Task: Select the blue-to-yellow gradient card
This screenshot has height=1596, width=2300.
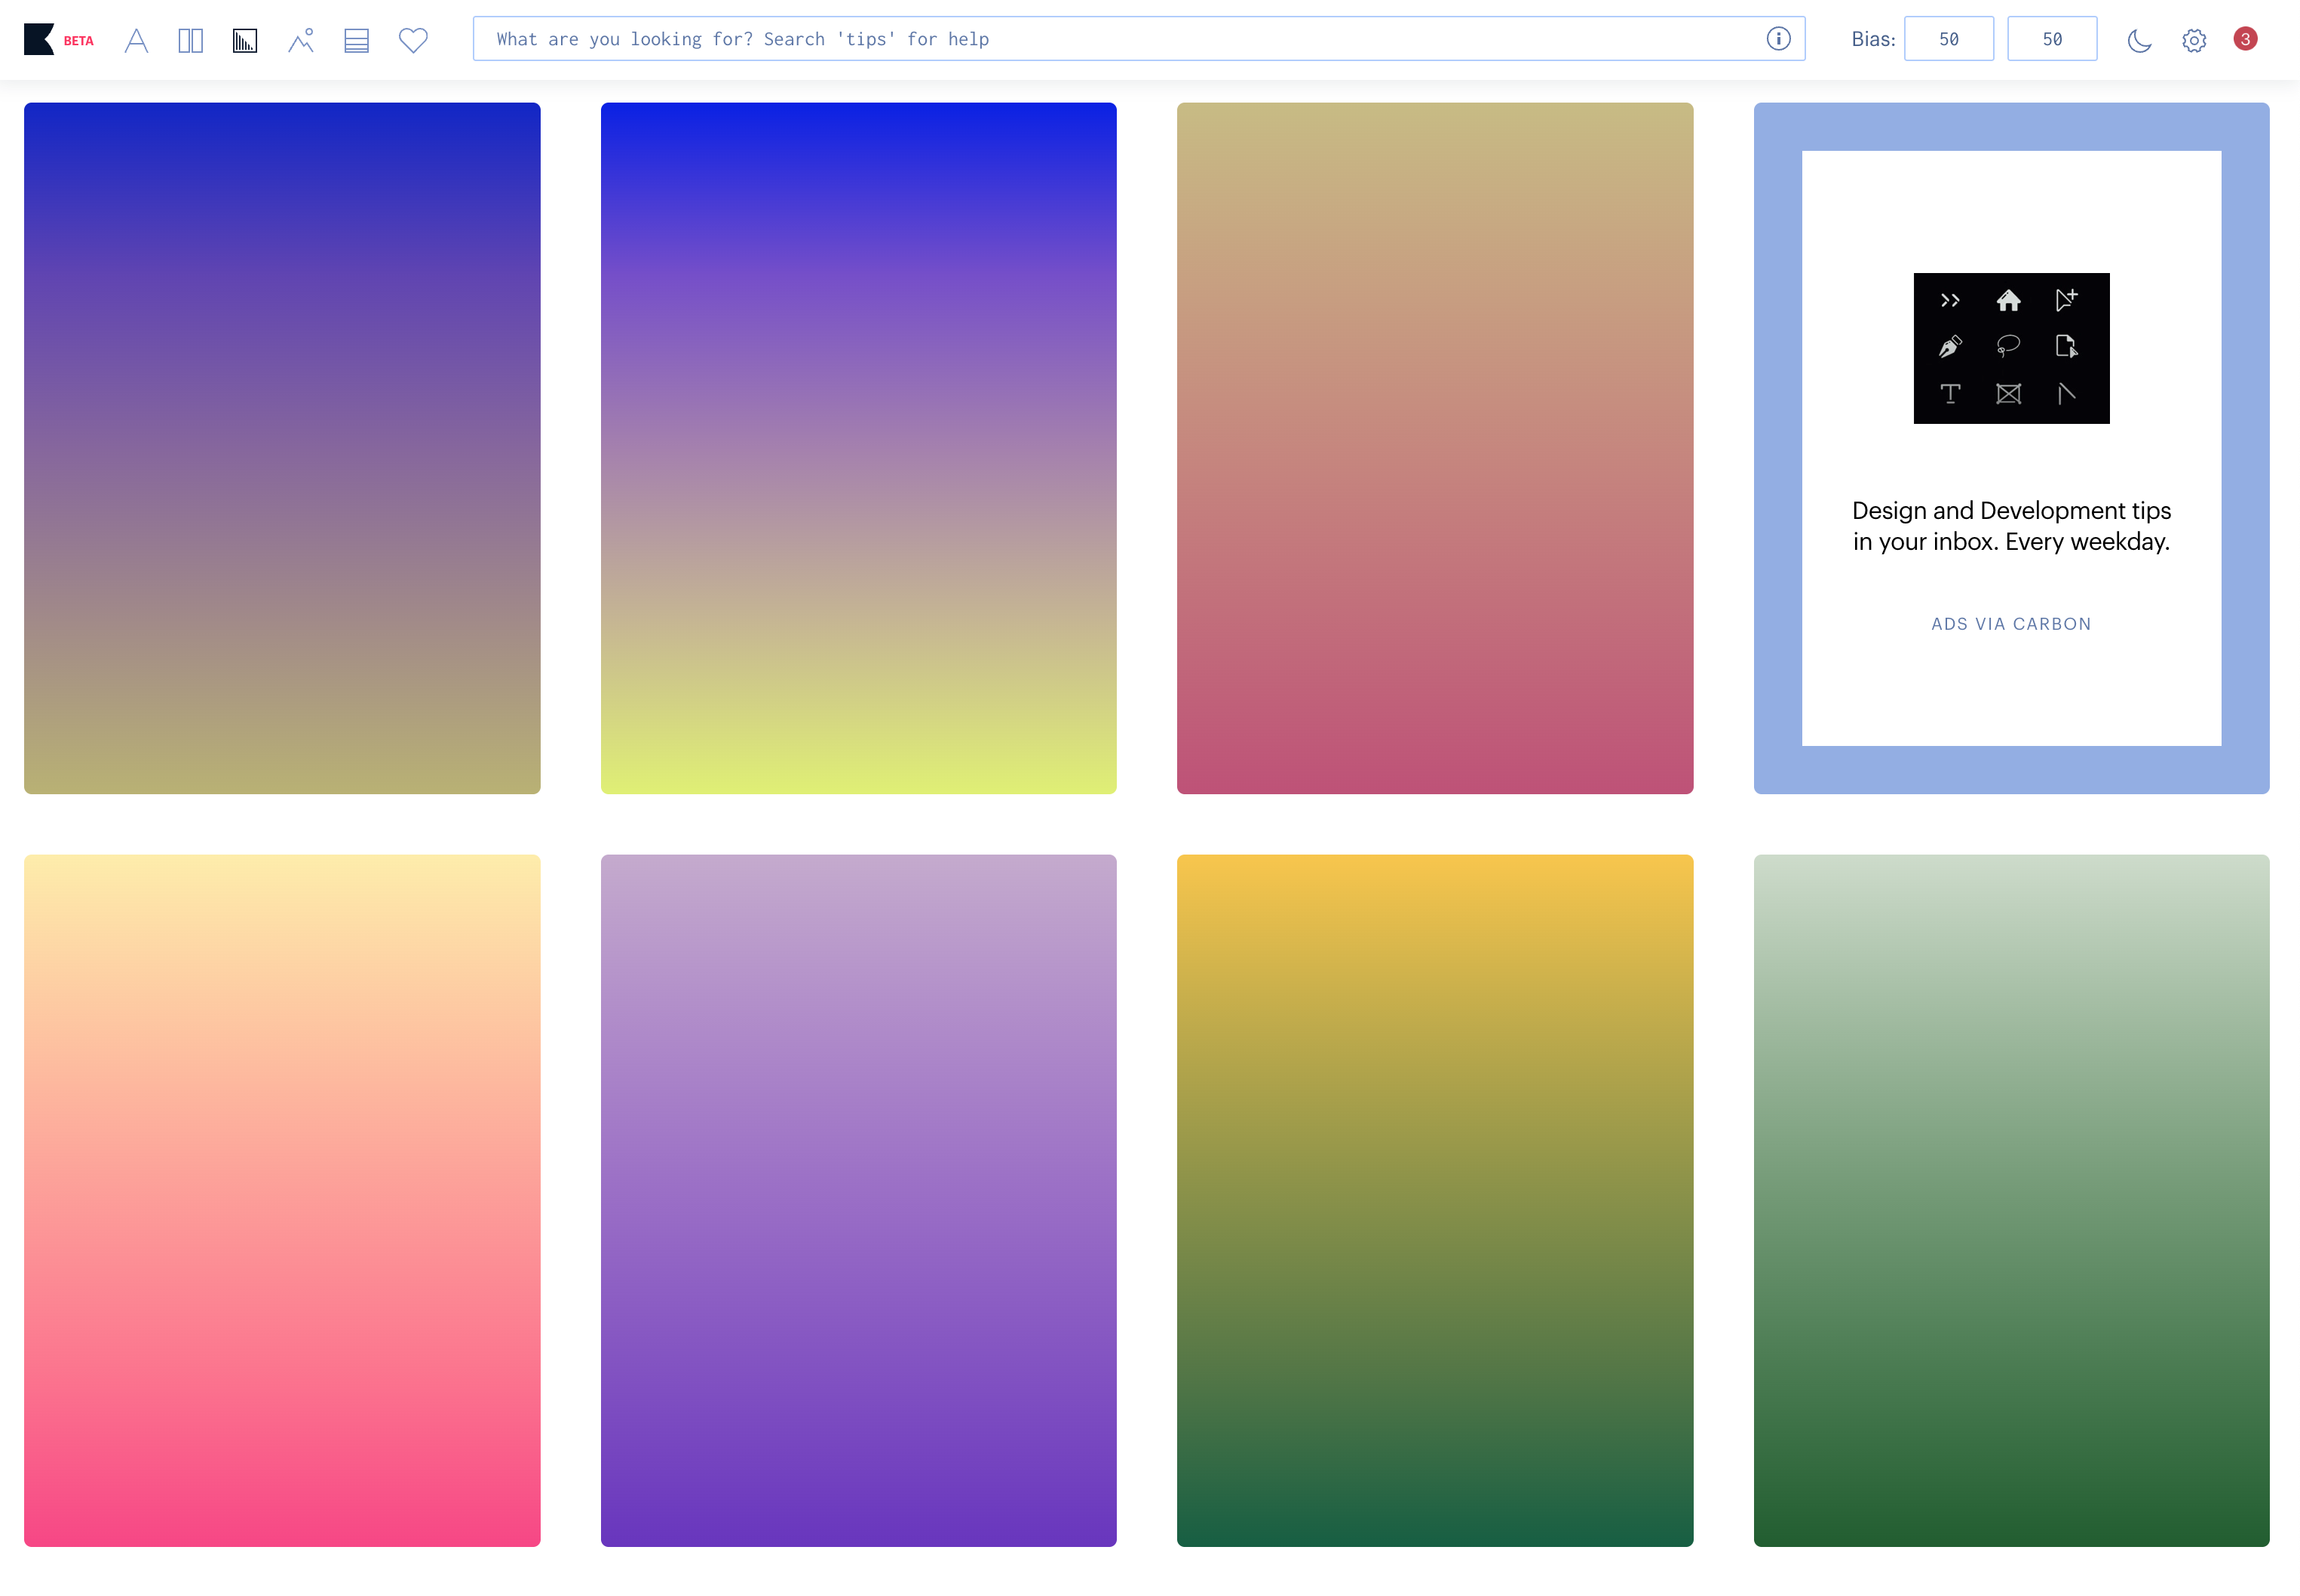Action: click(857, 448)
